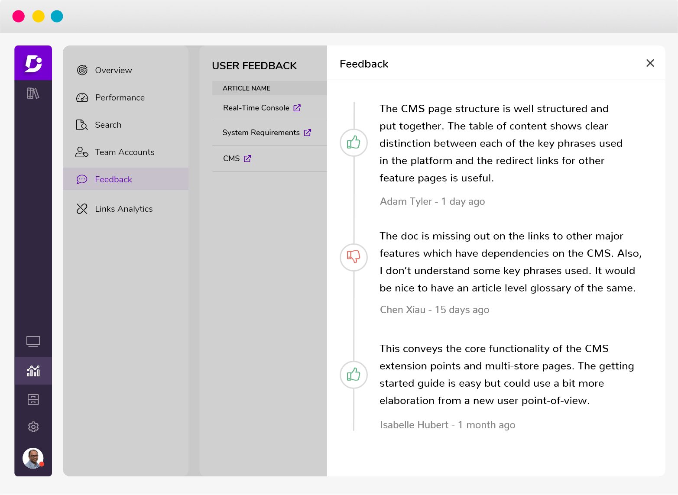The height and width of the screenshot is (495, 678).
Task: Click the Document360 logo in the sidebar
Action: 33,63
